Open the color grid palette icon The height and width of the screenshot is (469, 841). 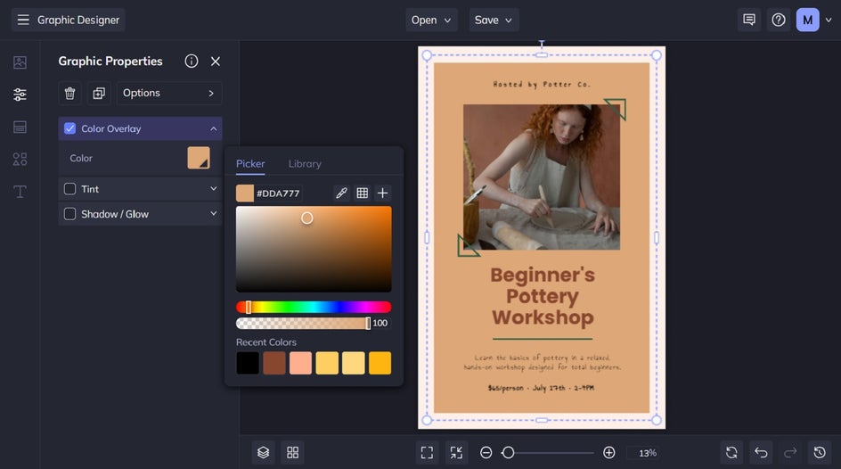[x=363, y=193]
